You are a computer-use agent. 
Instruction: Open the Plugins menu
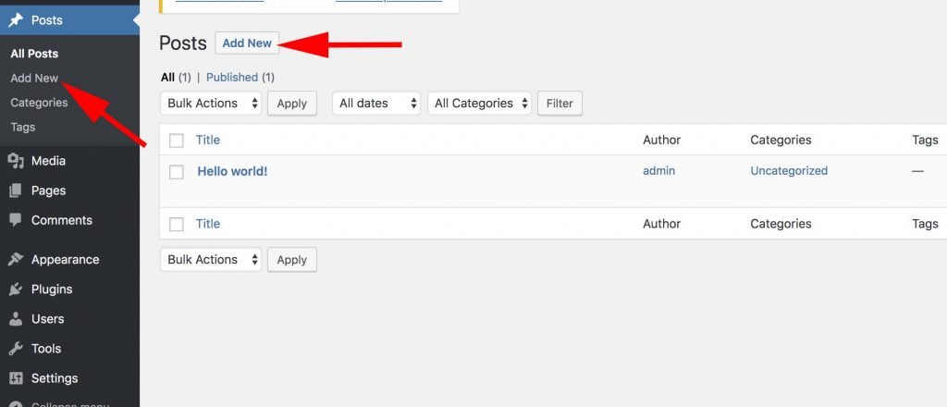pyautogui.click(x=52, y=290)
